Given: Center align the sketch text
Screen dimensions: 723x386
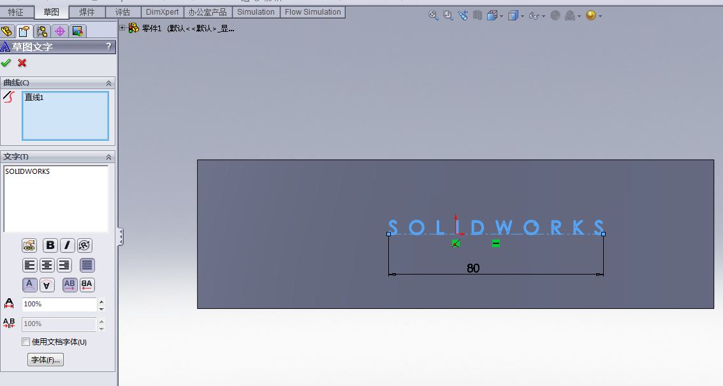Looking at the screenshot, I should click(x=47, y=265).
